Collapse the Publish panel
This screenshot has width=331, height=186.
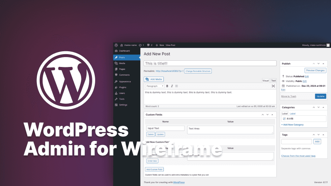click(x=324, y=64)
